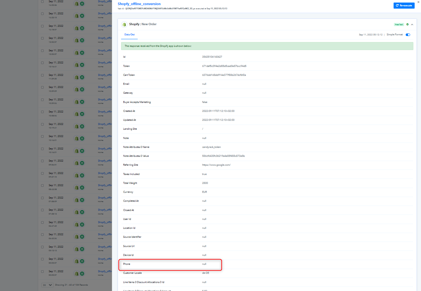Click the Total Weight value 2800
The image size is (421, 291).
(x=205, y=183)
